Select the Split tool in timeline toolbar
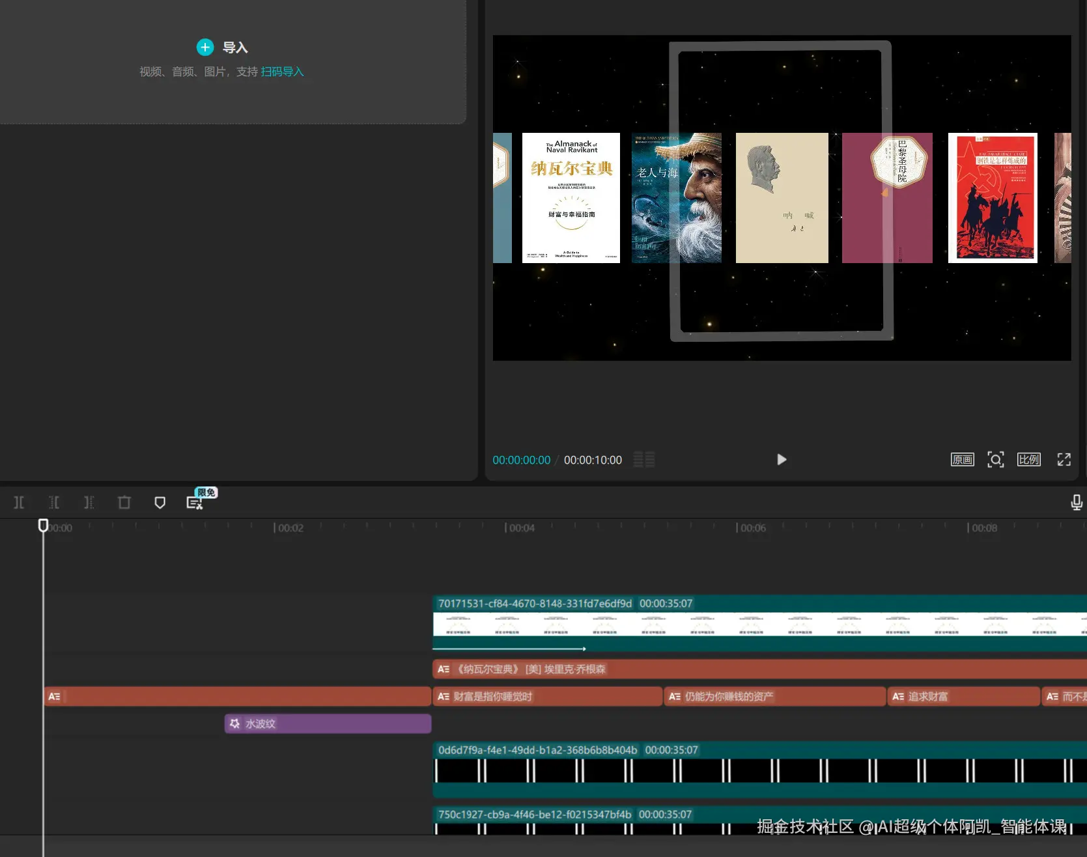1087x857 pixels. [20, 502]
